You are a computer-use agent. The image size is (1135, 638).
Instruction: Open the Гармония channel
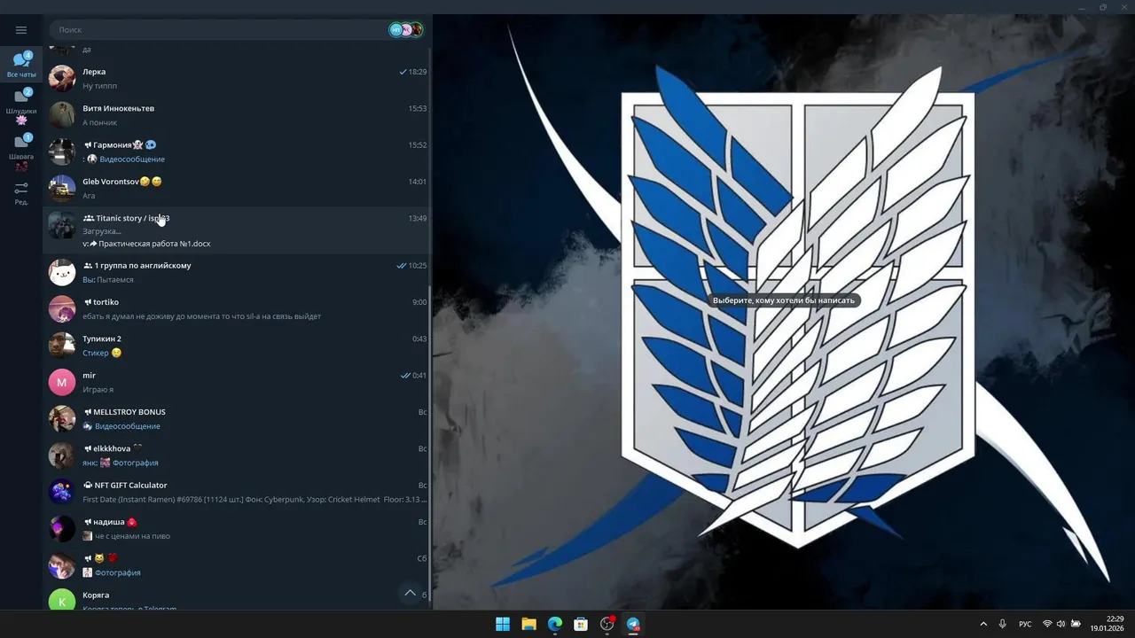point(237,152)
